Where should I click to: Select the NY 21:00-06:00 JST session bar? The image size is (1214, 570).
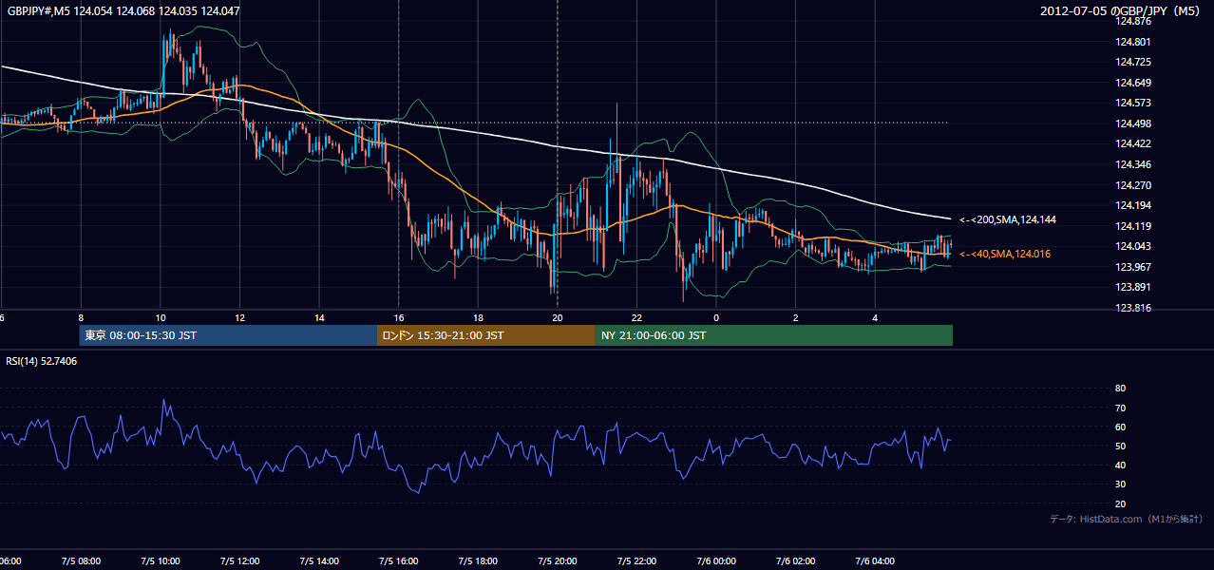coord(774,335)
